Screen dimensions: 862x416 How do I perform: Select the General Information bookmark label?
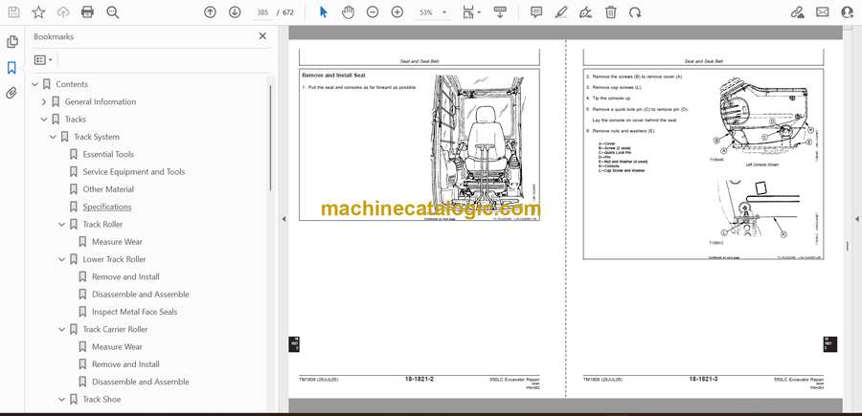coord(100,102)
